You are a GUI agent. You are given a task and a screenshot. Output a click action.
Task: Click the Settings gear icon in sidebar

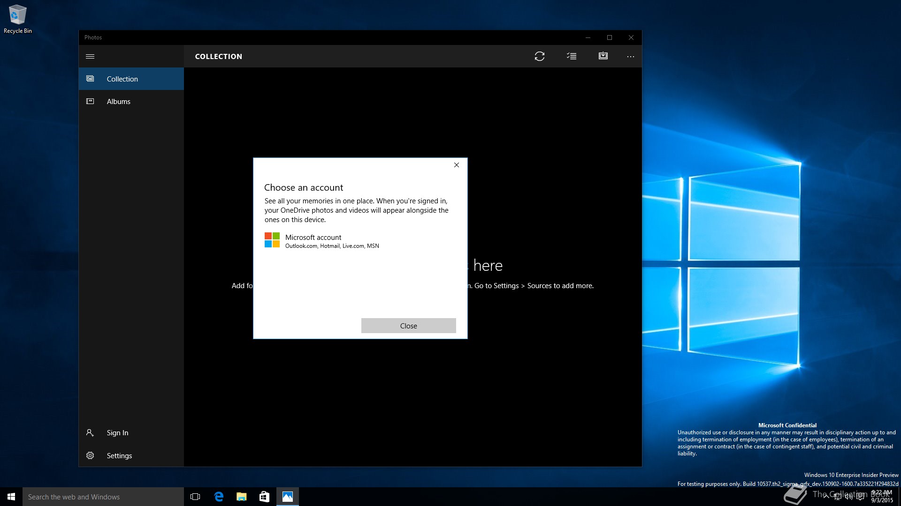tap(90, 455)
